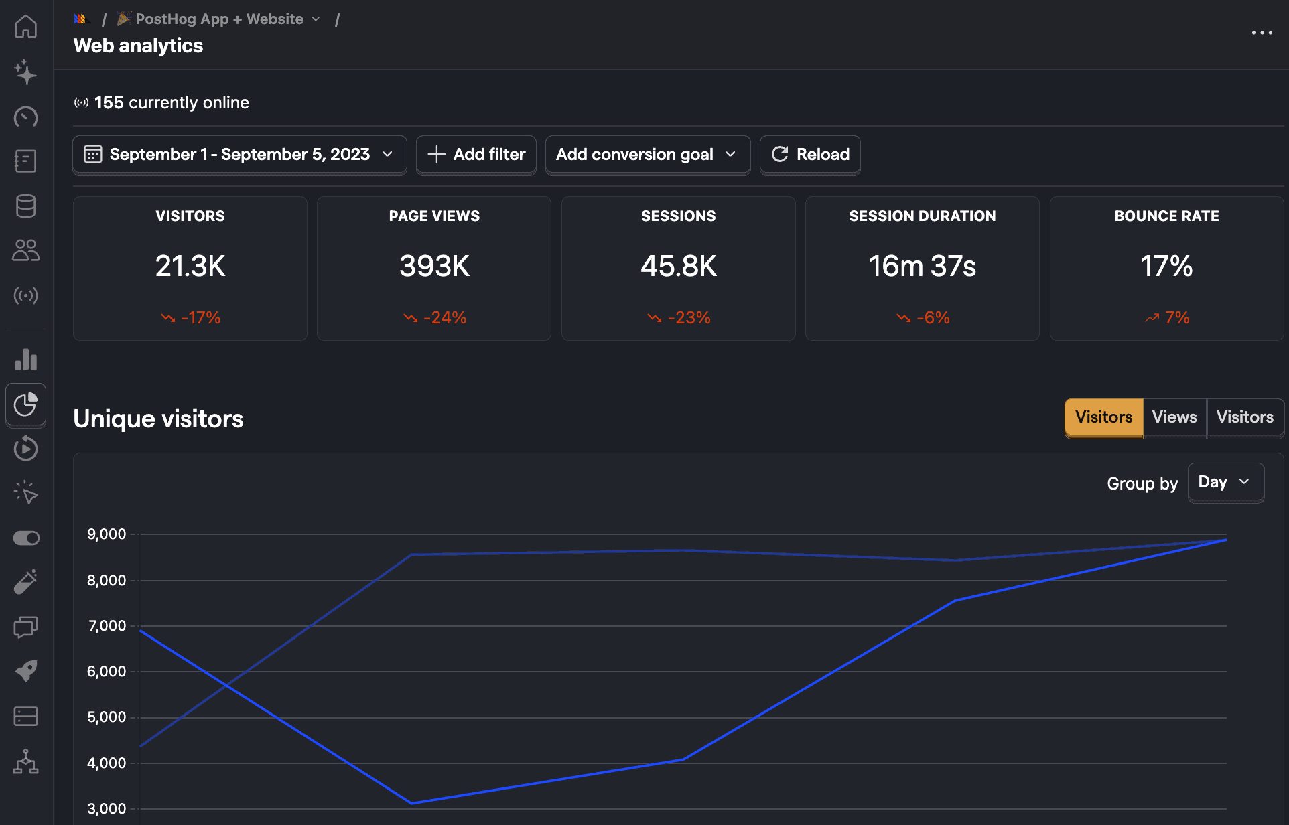Viewport: 1289px width, 825px height.
Task: Open the Add conversion goal dropdown
Action: coord(647,155)
